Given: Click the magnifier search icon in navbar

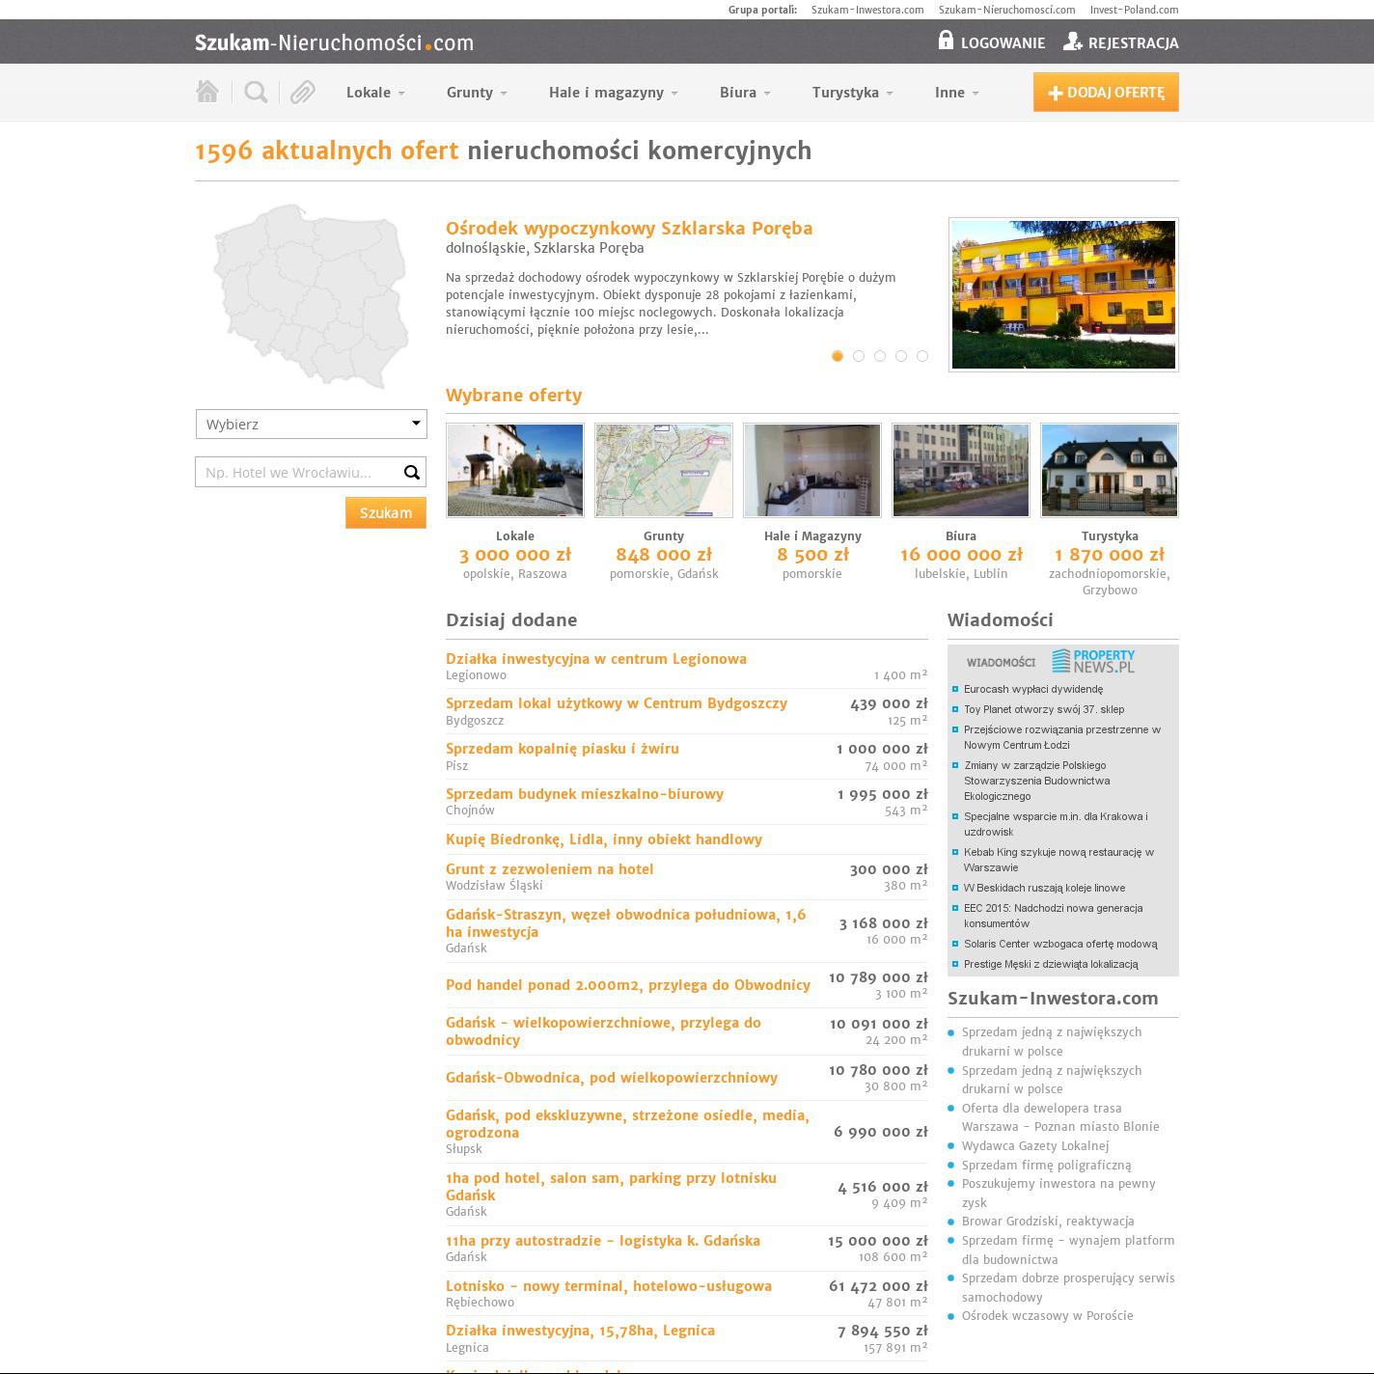Looking at the screenshot, I should coord(256,92).
